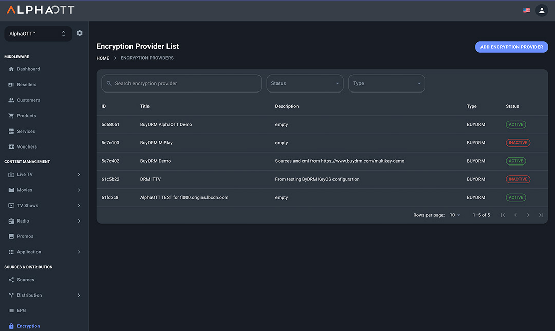Open the Products cart item

pyautogui.click(x=26, y=116)
